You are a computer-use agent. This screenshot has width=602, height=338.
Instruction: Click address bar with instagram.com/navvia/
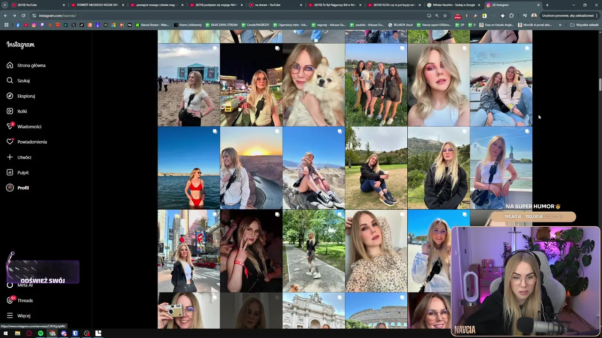point(226,15)
